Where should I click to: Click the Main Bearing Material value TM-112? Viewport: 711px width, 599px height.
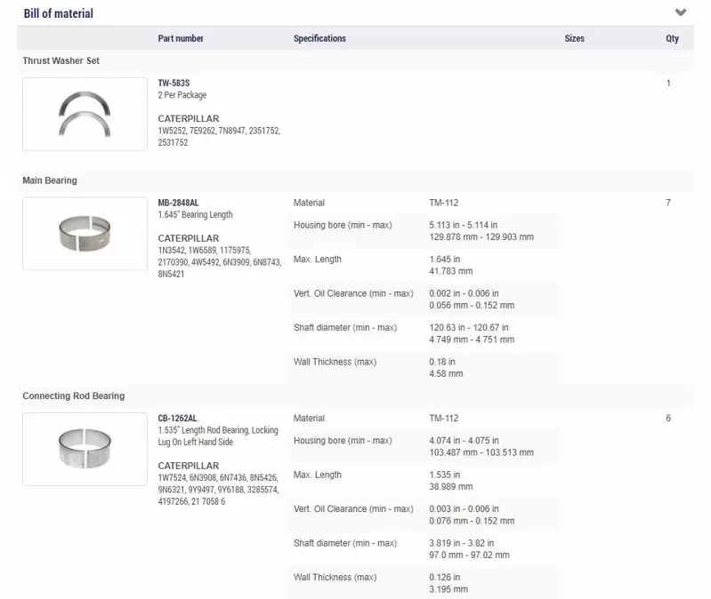pos(444,203)
